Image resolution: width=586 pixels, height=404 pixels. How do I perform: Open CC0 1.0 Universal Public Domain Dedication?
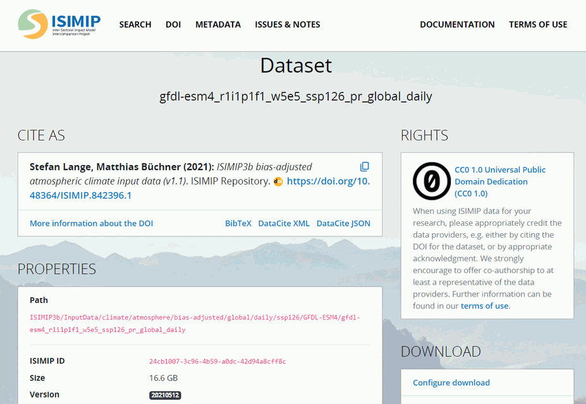point(499,181)
